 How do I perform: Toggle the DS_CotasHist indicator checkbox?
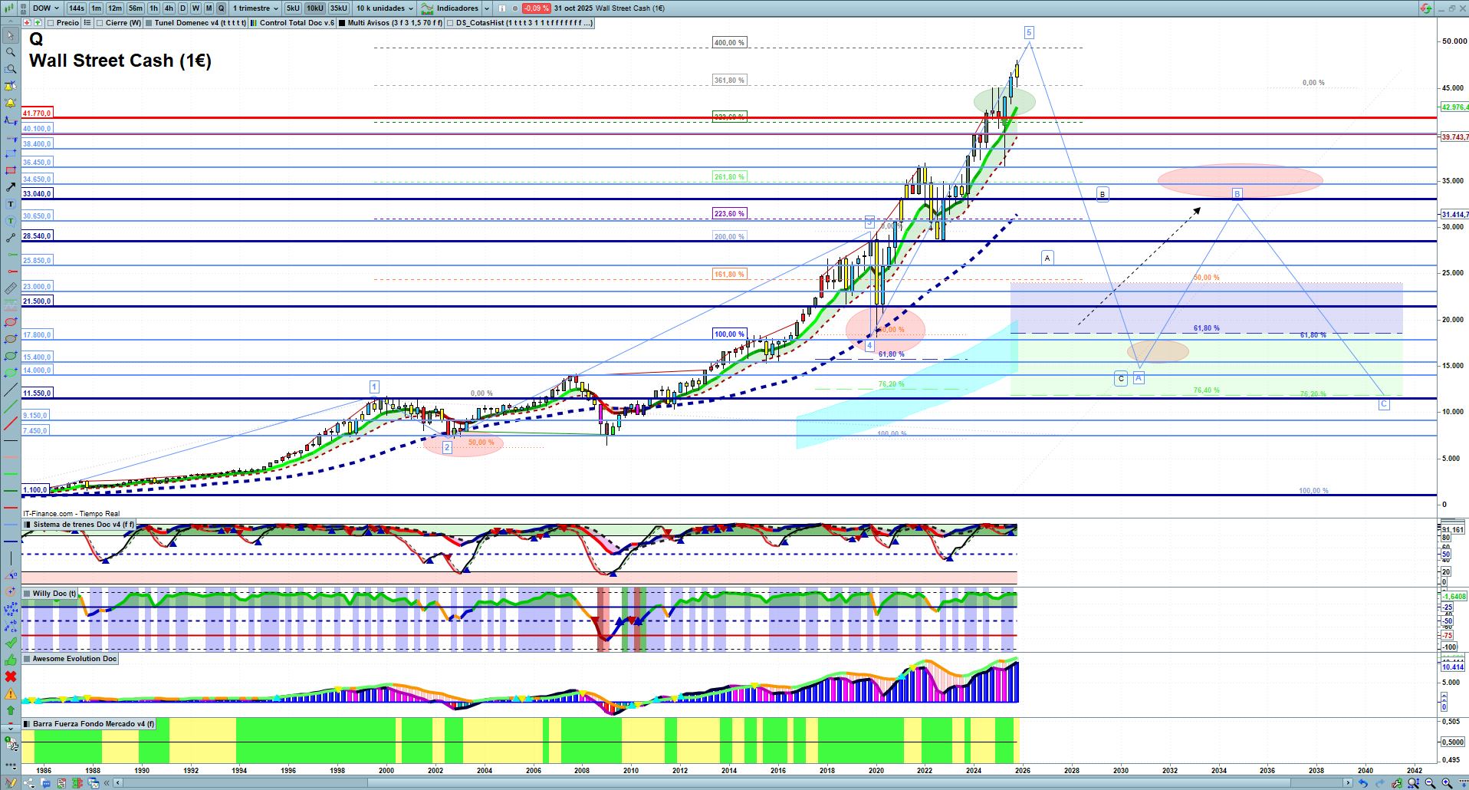point(450,23)
